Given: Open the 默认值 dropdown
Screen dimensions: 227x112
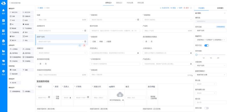Looking at the screenshot, I should [206, 84].
